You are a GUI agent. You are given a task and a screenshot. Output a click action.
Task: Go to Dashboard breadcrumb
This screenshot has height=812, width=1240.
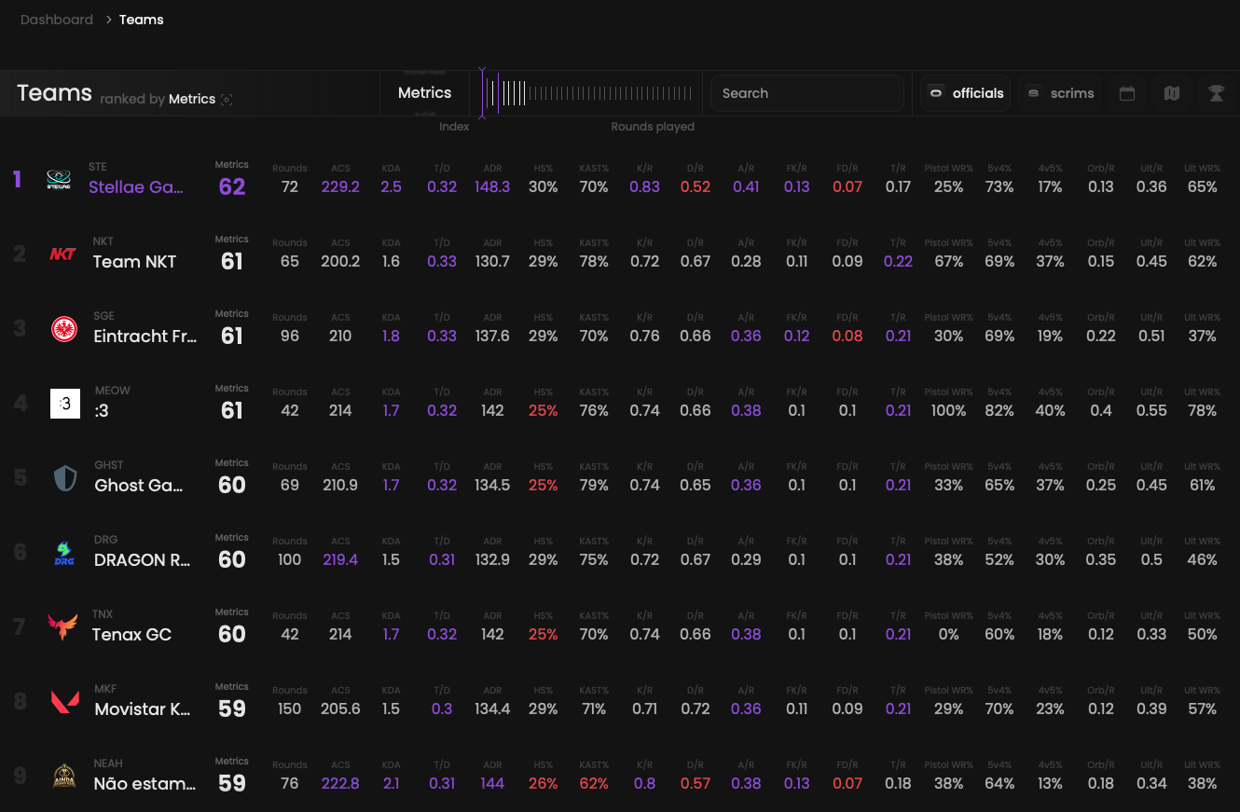tap(57, 20)
